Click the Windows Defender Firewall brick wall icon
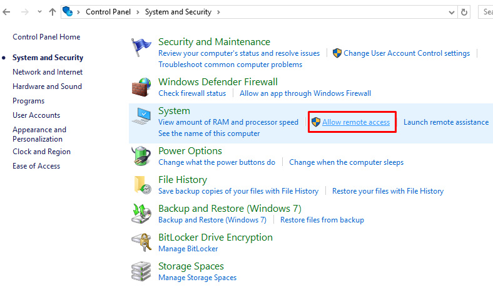Viewport: 493px width, 287px height. (x=141, y=87)
